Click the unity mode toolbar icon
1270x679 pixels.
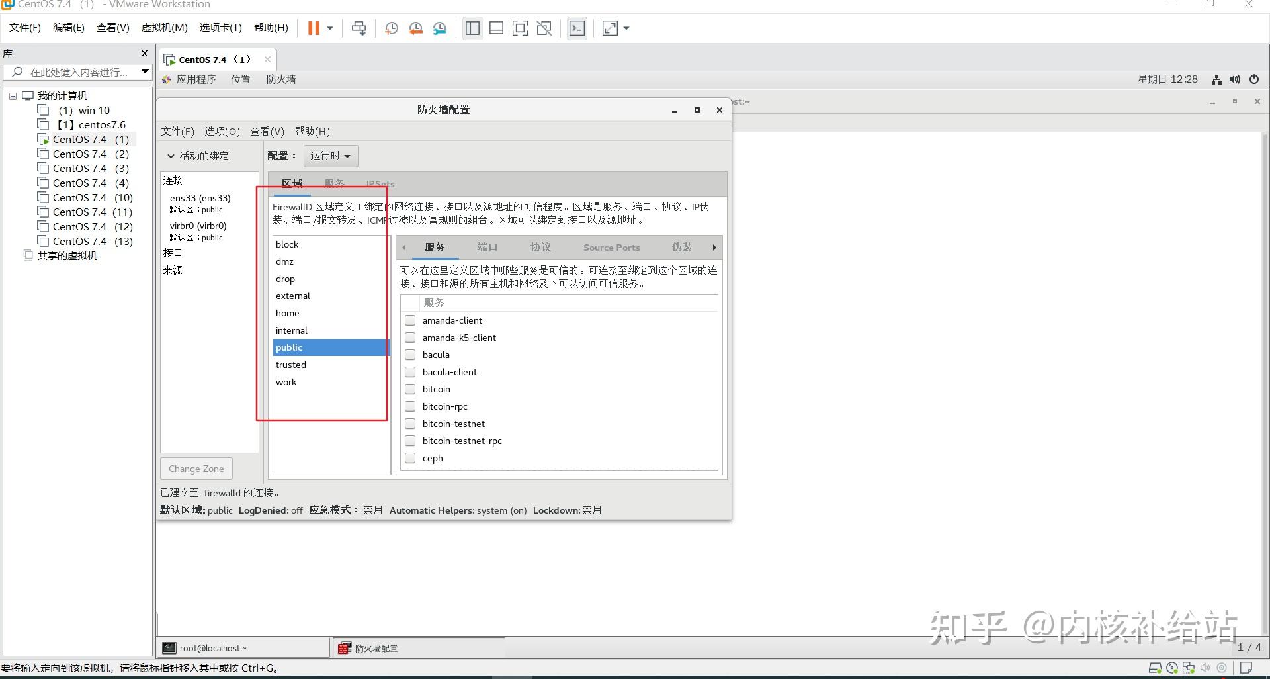[x=544, y=28]
